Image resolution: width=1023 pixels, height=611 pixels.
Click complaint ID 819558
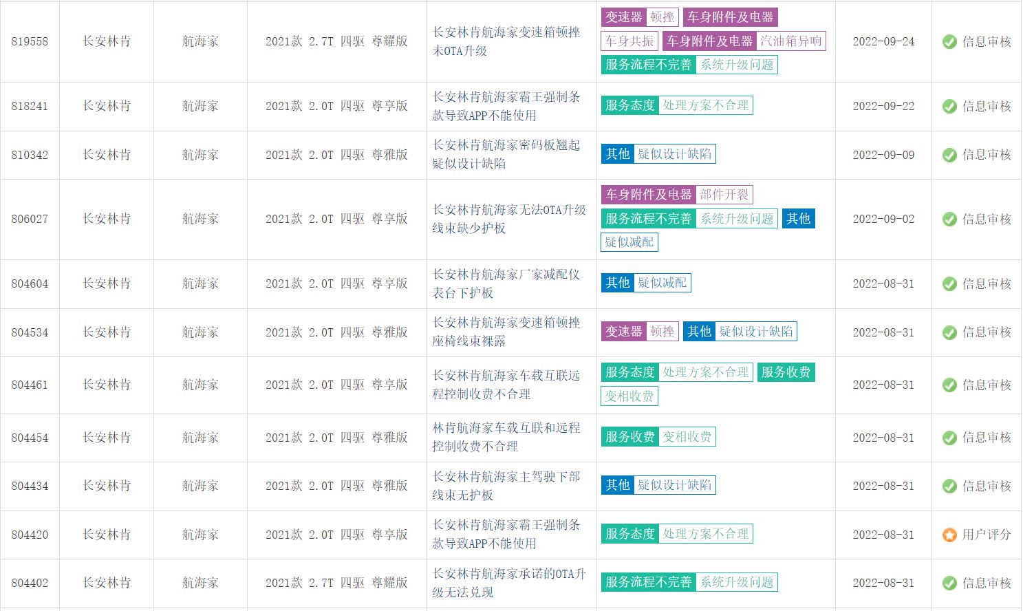30,41
